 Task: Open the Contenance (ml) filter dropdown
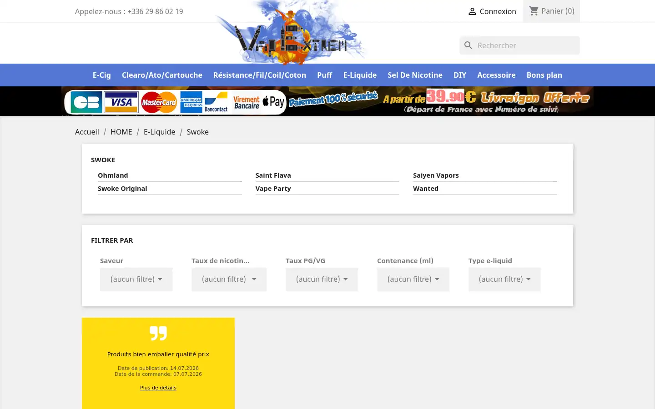[x=413, y=279]
